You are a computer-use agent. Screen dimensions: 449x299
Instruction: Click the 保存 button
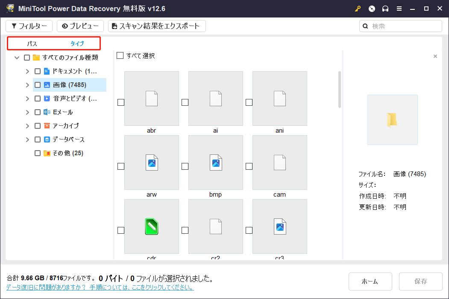click(x=420, y=282)
